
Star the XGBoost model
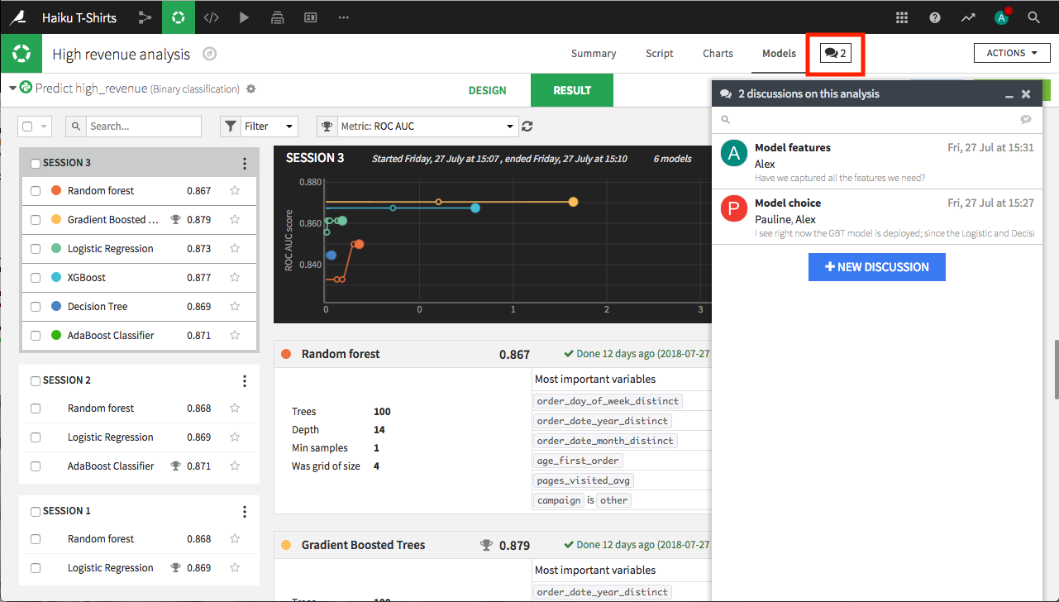coord(235,278)
